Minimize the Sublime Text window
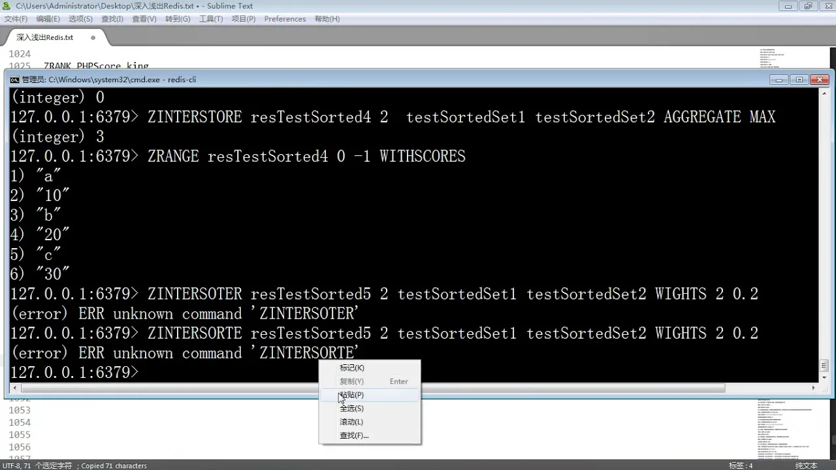Viewport: 836px width, 470px height. tap(789, 6)
